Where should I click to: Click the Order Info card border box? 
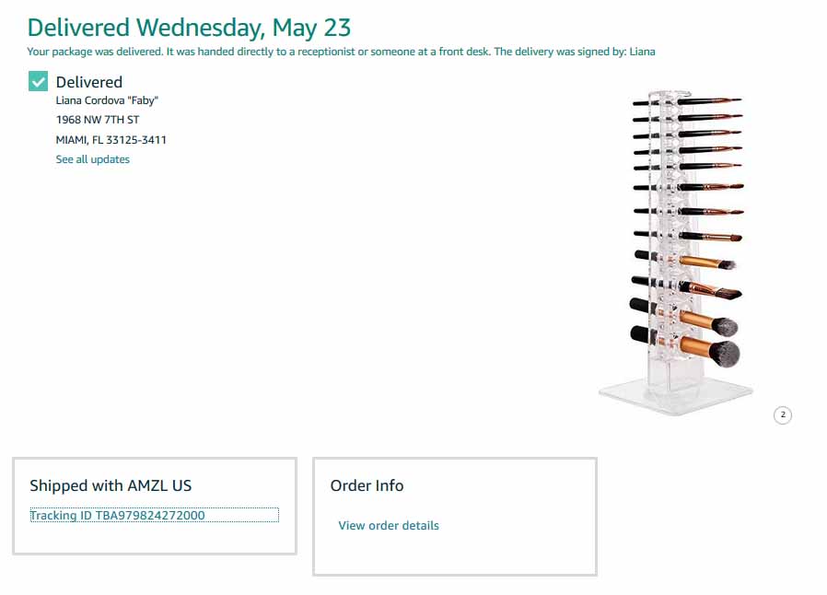click(x=455, y=517)
